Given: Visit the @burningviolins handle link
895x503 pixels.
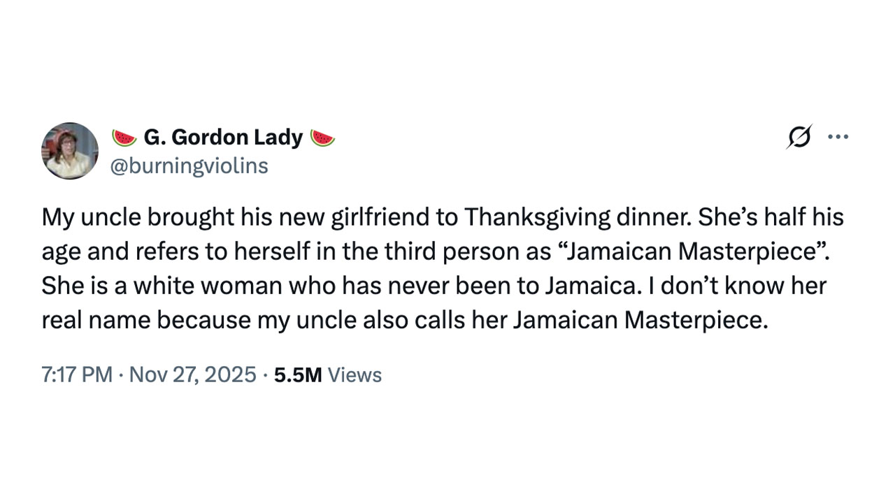Looking at the screenshot, I should click(x=189, y=166).
